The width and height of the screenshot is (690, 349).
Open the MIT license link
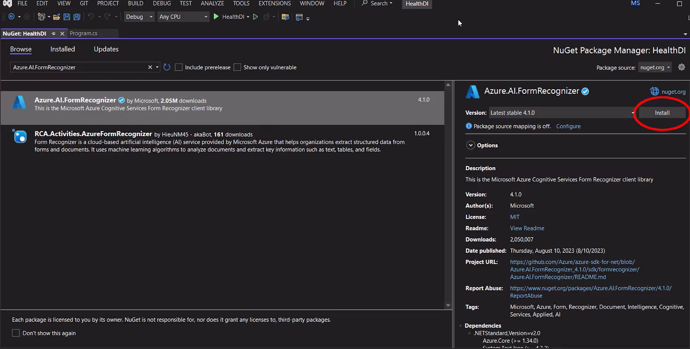[515, 217]
